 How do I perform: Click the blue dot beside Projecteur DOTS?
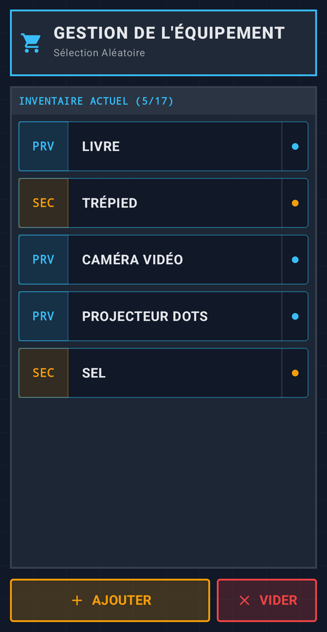295,316
